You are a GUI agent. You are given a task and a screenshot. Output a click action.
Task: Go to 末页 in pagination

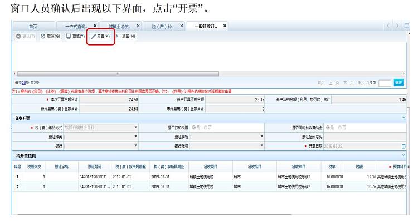point(361,83)
